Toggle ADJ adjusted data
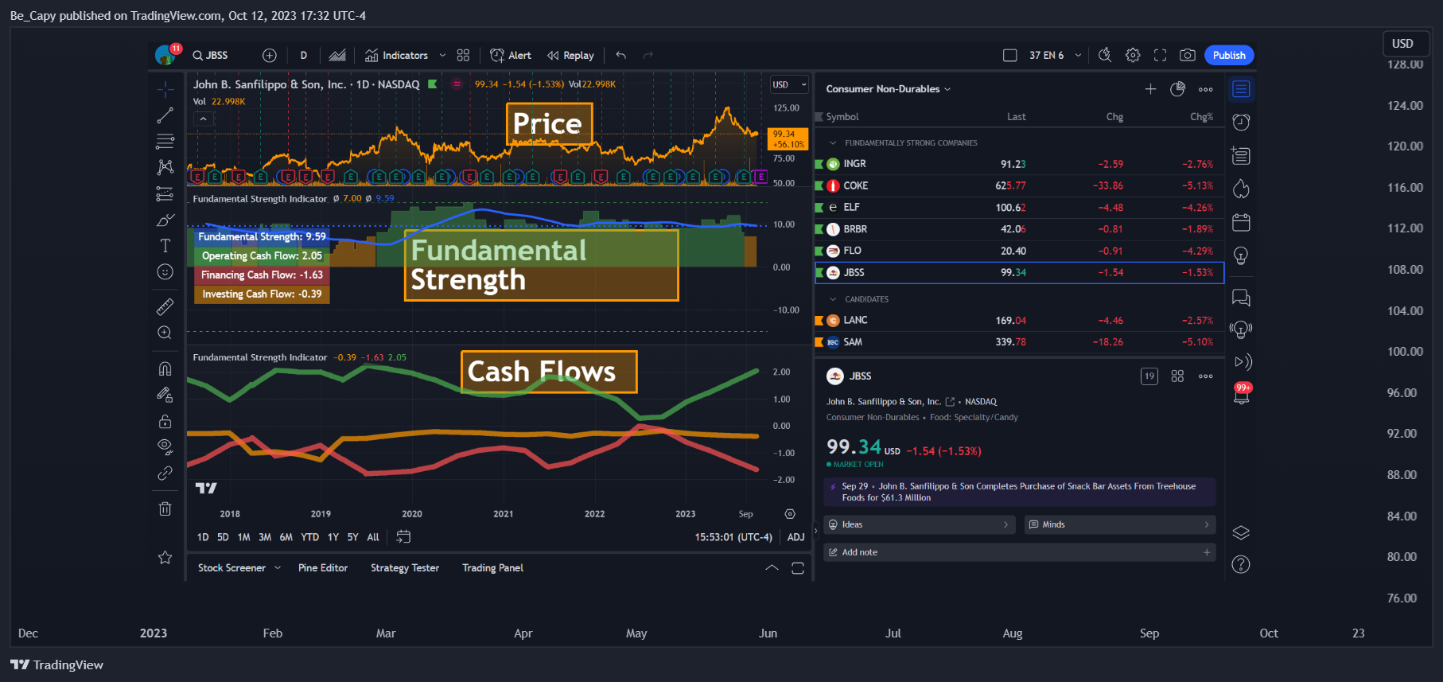 point(795,537)
